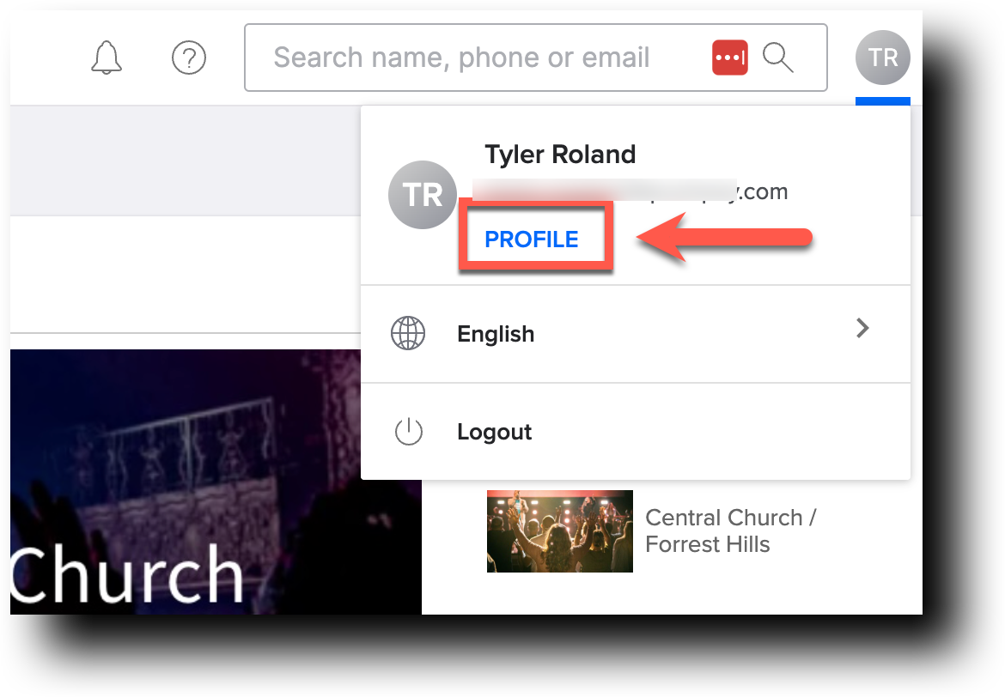Click the TR avatar in the top bar
1005x697 pixels.
pos(882,57)
